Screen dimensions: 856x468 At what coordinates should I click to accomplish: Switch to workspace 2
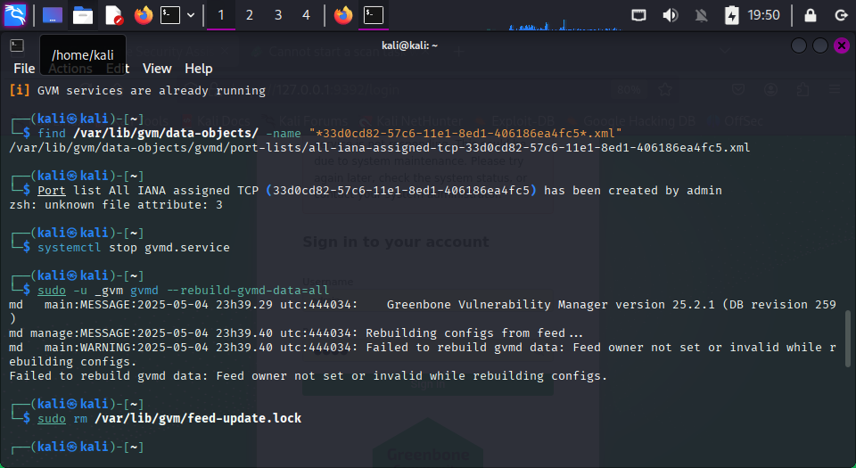point(250,15)
